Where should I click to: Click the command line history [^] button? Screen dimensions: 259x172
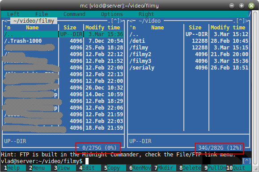click(247, 161)
